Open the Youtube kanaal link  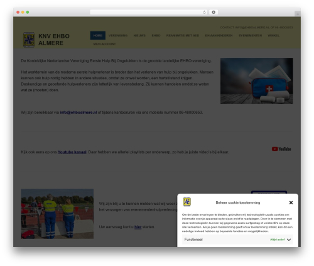(x=72, y=152)
